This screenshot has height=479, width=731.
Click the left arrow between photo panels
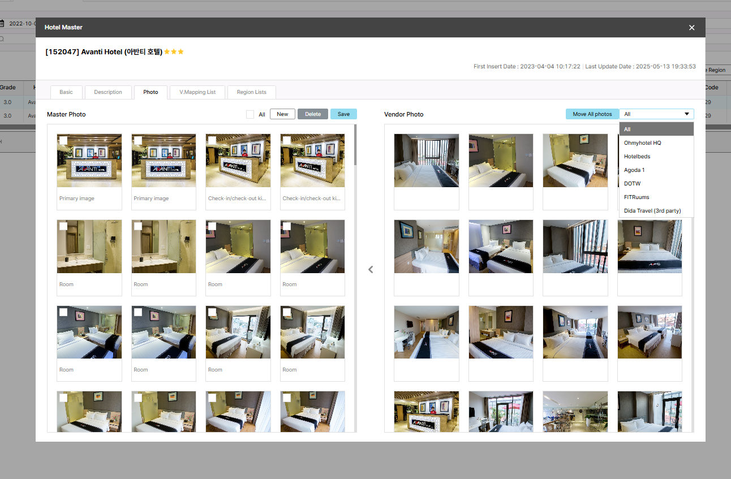tap(371, 269)
